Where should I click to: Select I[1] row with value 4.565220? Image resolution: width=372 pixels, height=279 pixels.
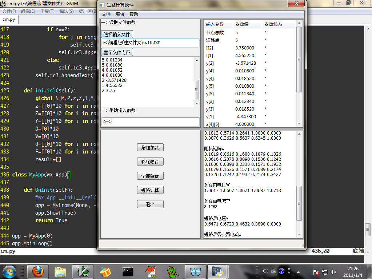(250, 55)
